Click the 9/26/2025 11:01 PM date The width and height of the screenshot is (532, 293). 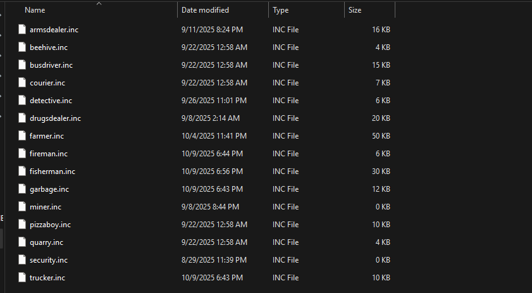[214, 101]
